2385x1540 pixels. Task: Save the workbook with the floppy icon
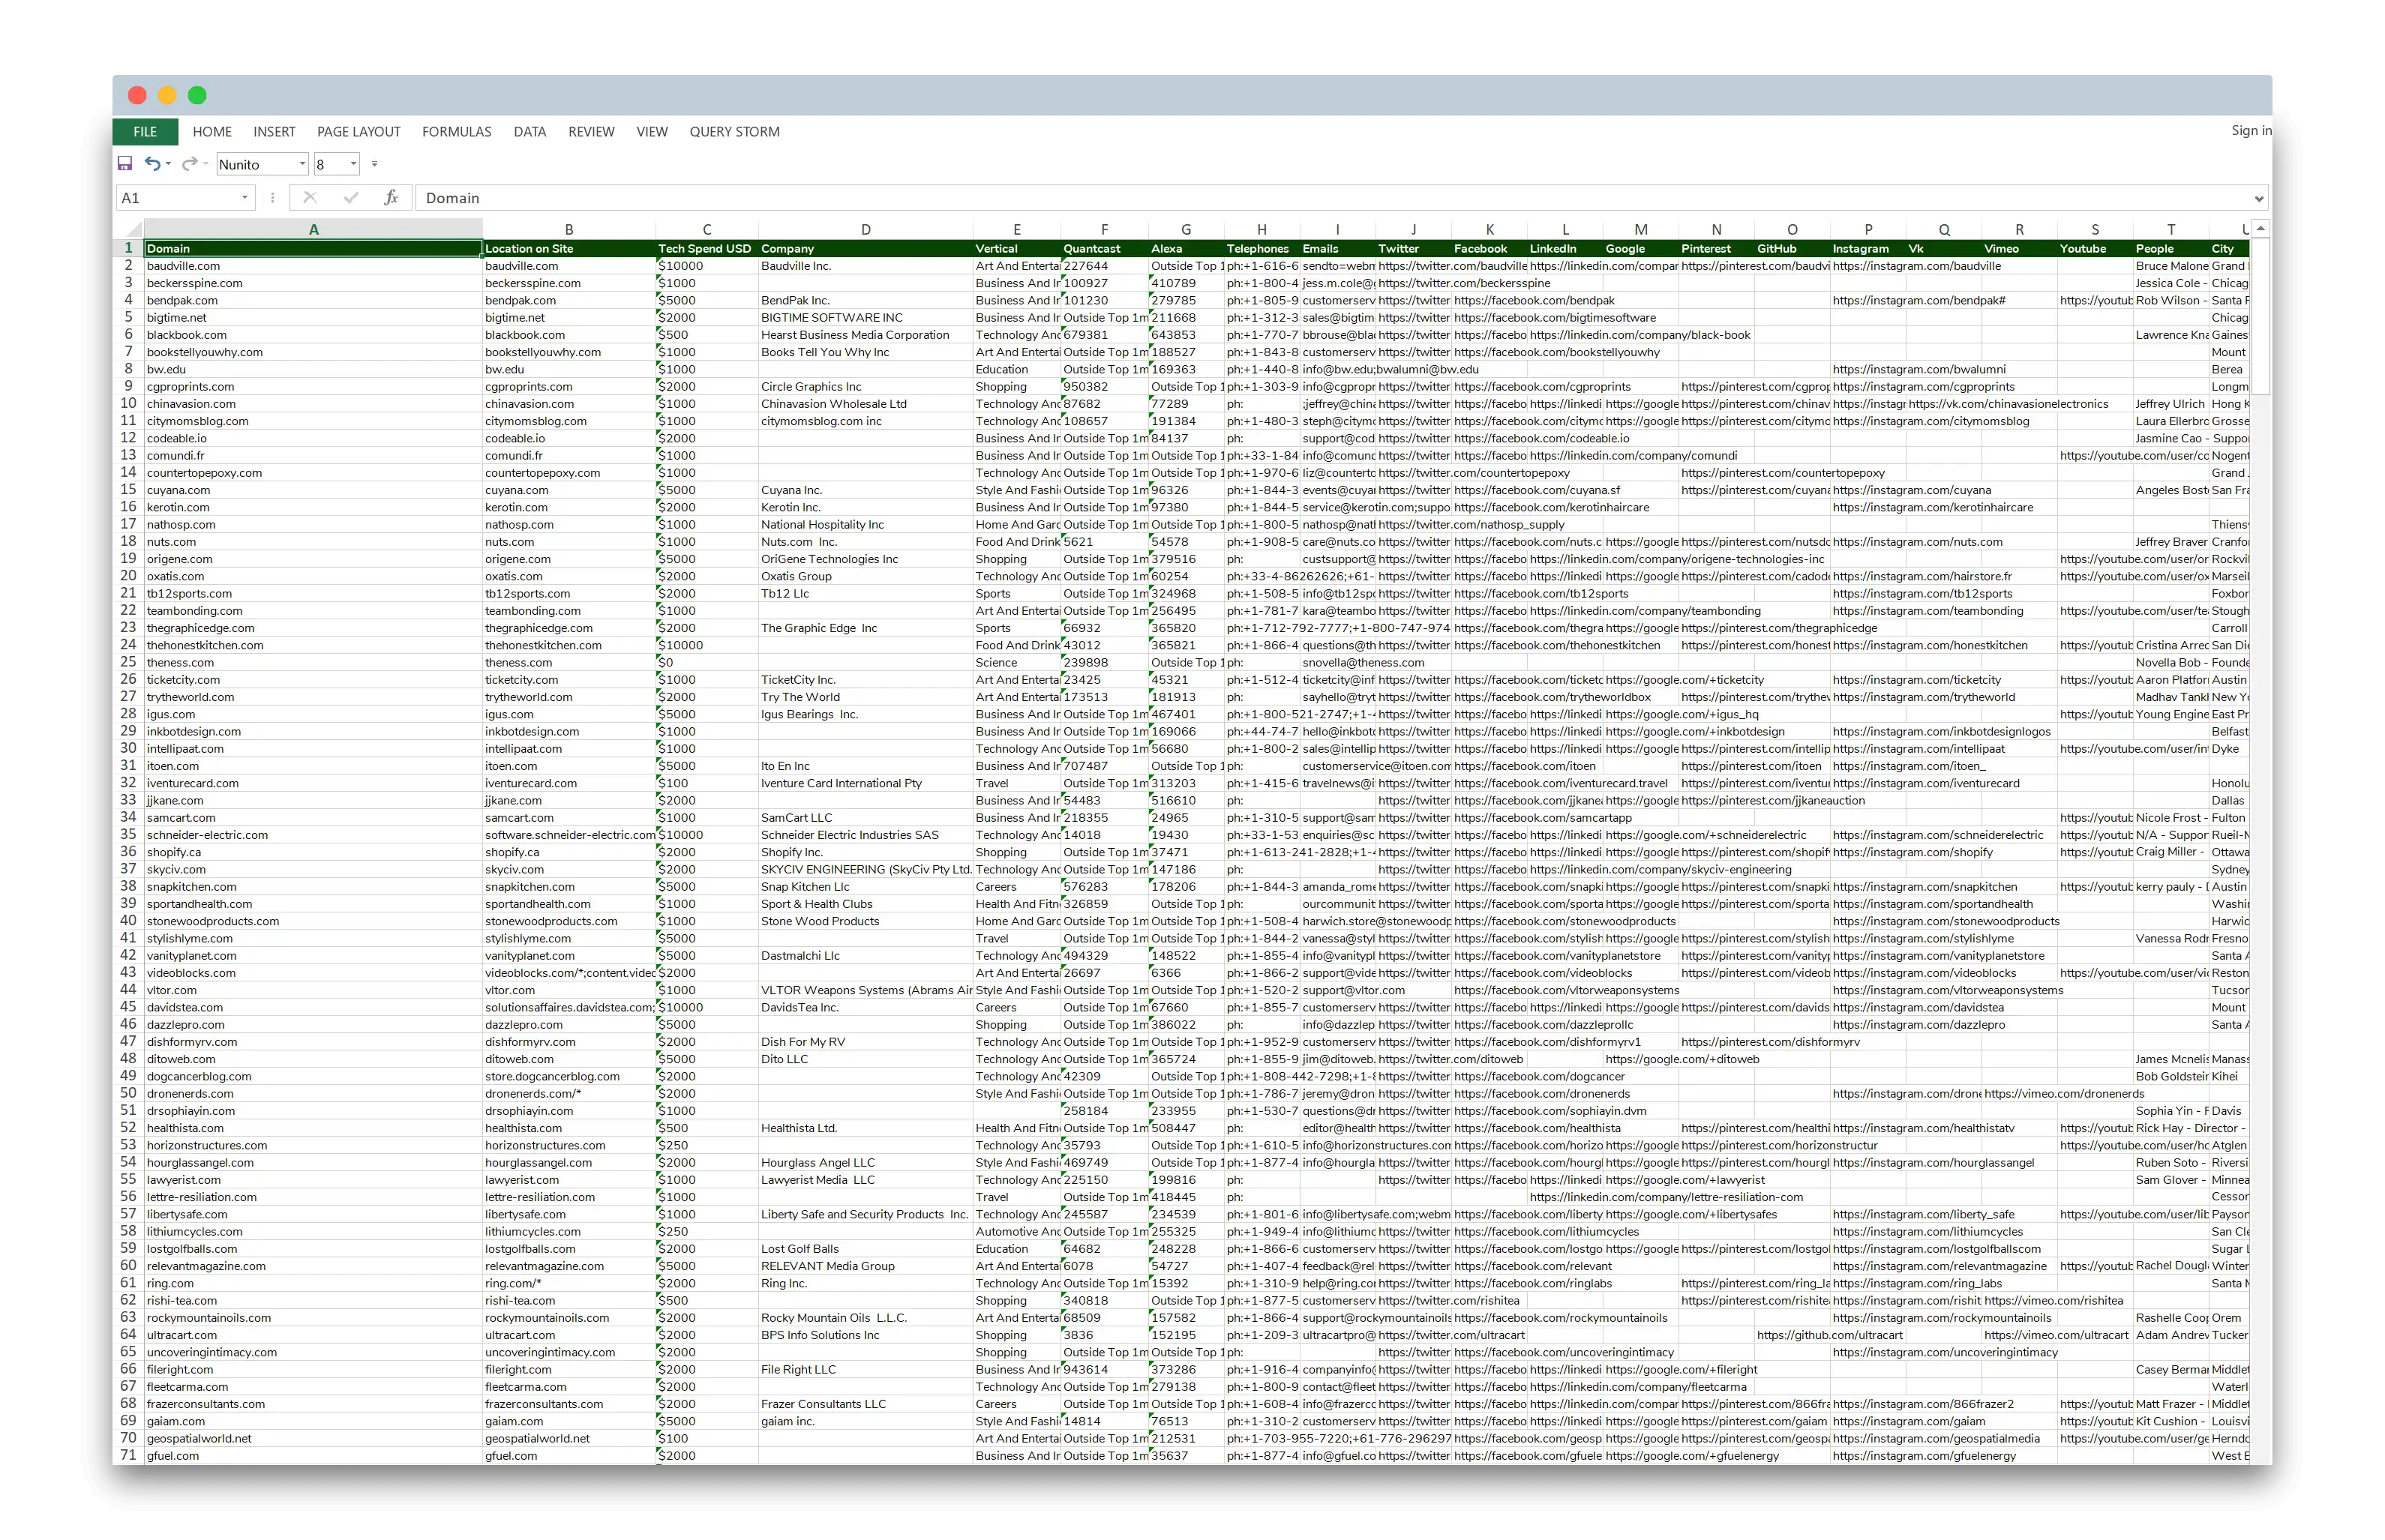click(125, 164)
